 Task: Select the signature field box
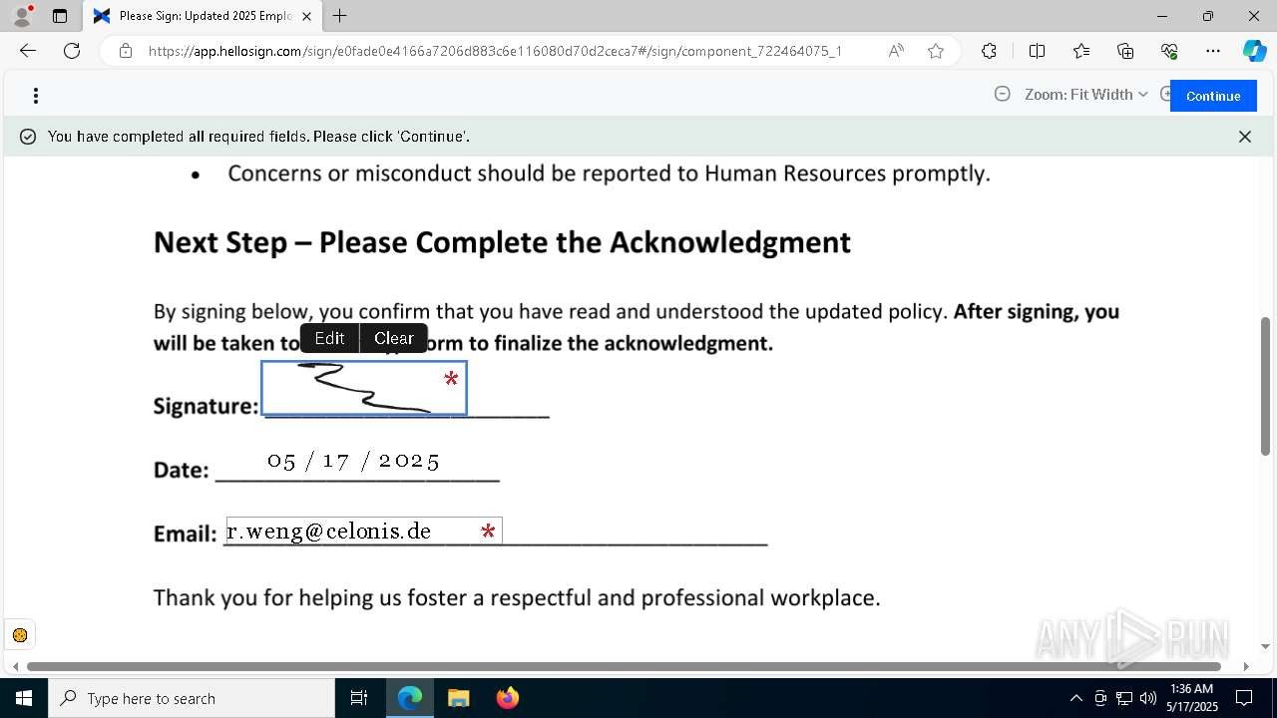pyautogui.click(x=364, y=388)
